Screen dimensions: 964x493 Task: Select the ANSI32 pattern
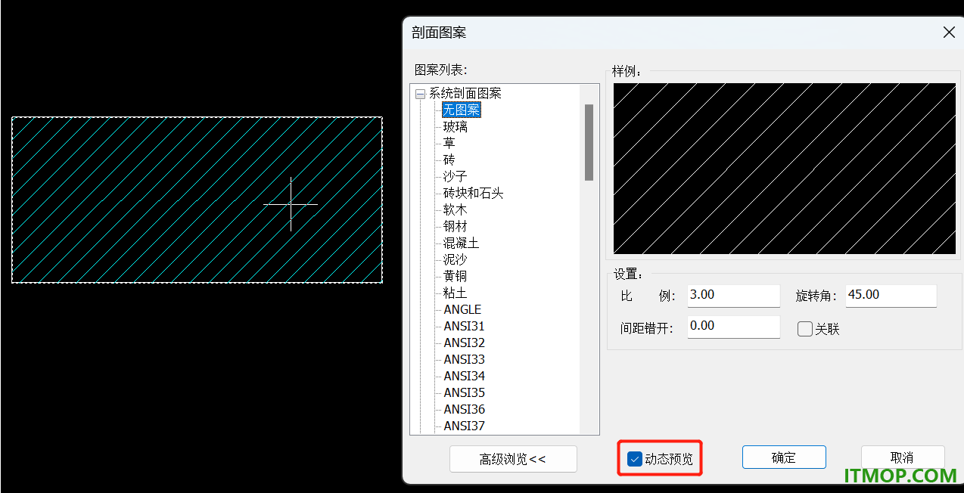tap(465, 343)
